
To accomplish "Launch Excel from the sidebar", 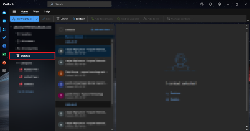I will (4, 54).
